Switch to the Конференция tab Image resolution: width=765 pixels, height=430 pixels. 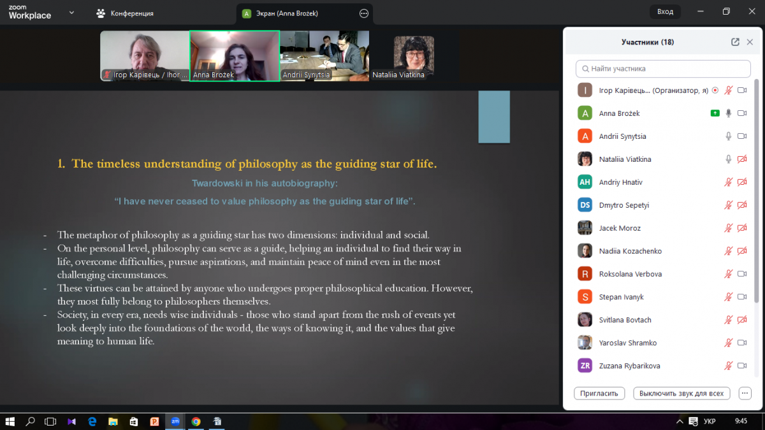tap(131, 13)
